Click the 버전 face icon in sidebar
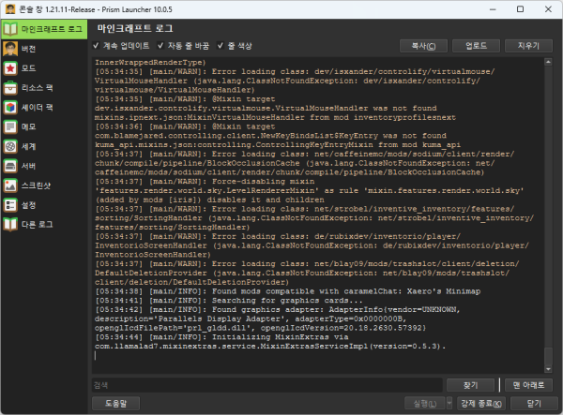 click(x=10, y=49)
